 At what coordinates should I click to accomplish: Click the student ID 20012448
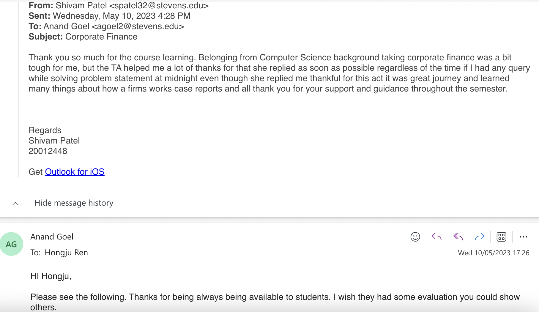tap(48, 151)
